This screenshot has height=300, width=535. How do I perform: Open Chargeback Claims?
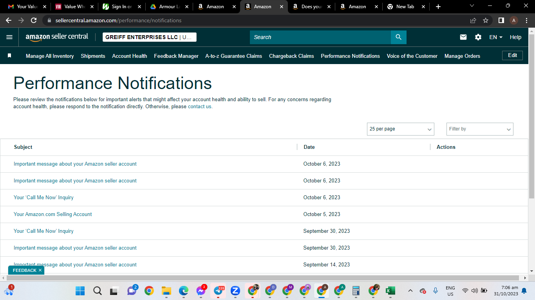[291, 56]
